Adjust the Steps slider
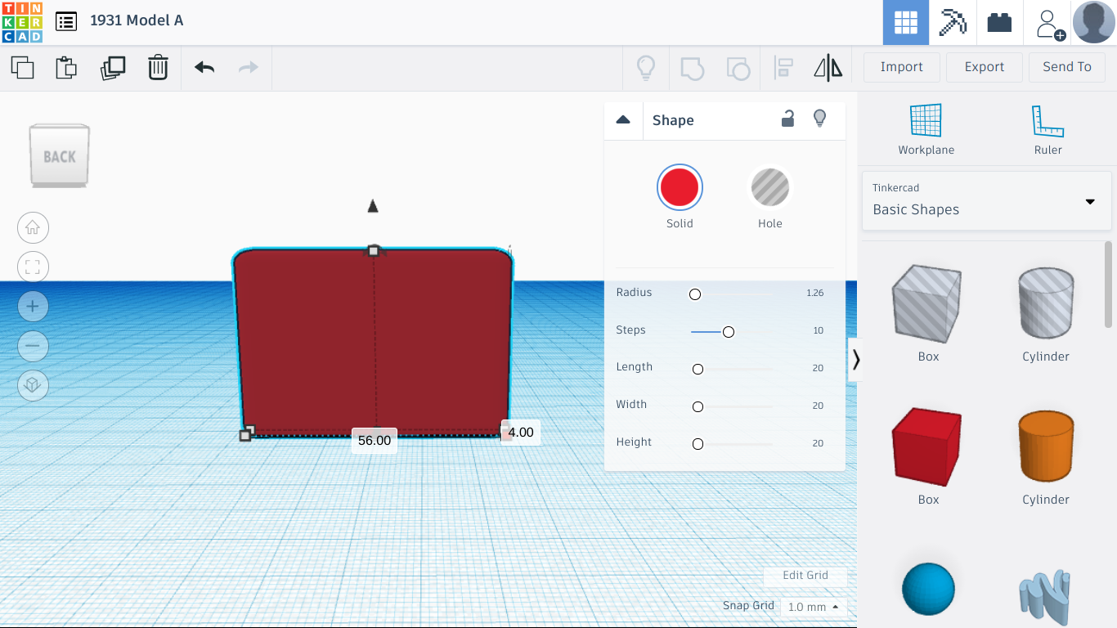 729,331
